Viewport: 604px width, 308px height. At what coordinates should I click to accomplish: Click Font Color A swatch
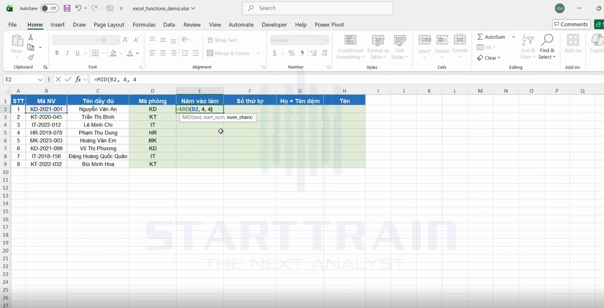pos(130,53)
